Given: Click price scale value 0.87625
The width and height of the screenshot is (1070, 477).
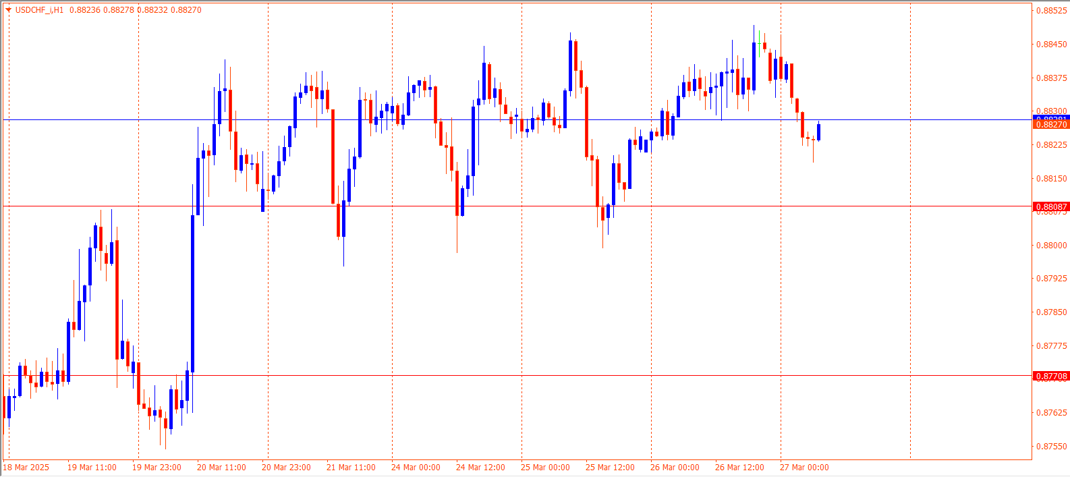Looking at the screenshot, I should (1052, 413).
